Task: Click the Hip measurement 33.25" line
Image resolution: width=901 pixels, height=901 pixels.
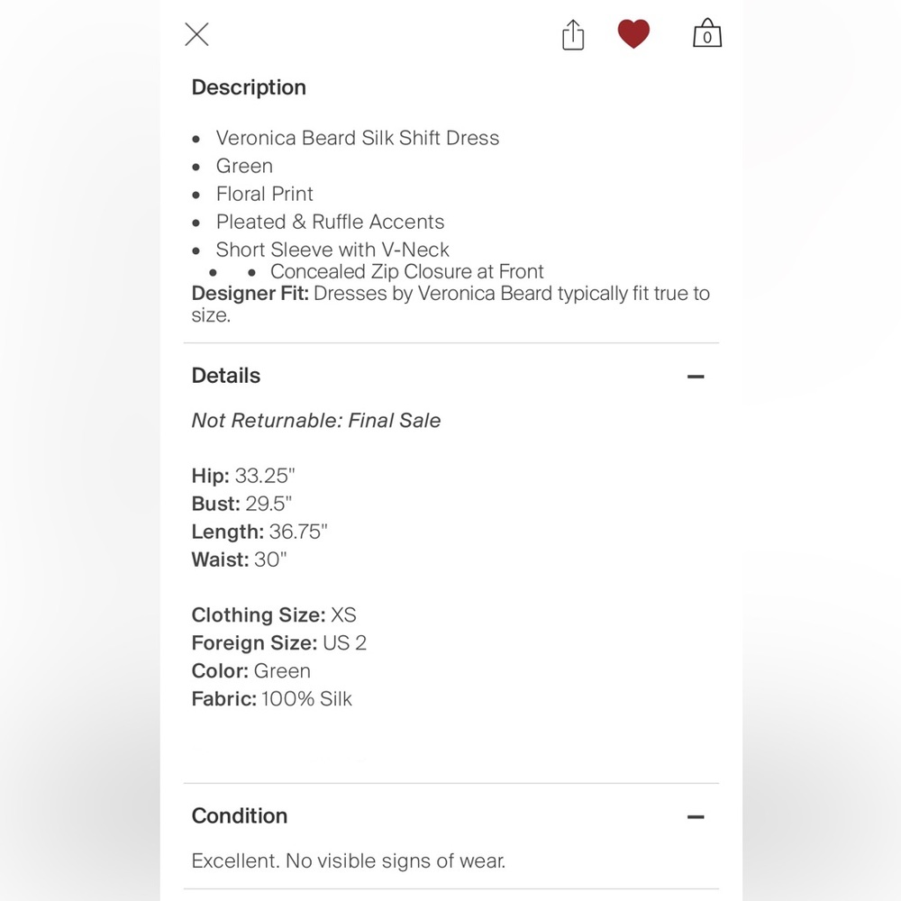Action: pos(243,476)
